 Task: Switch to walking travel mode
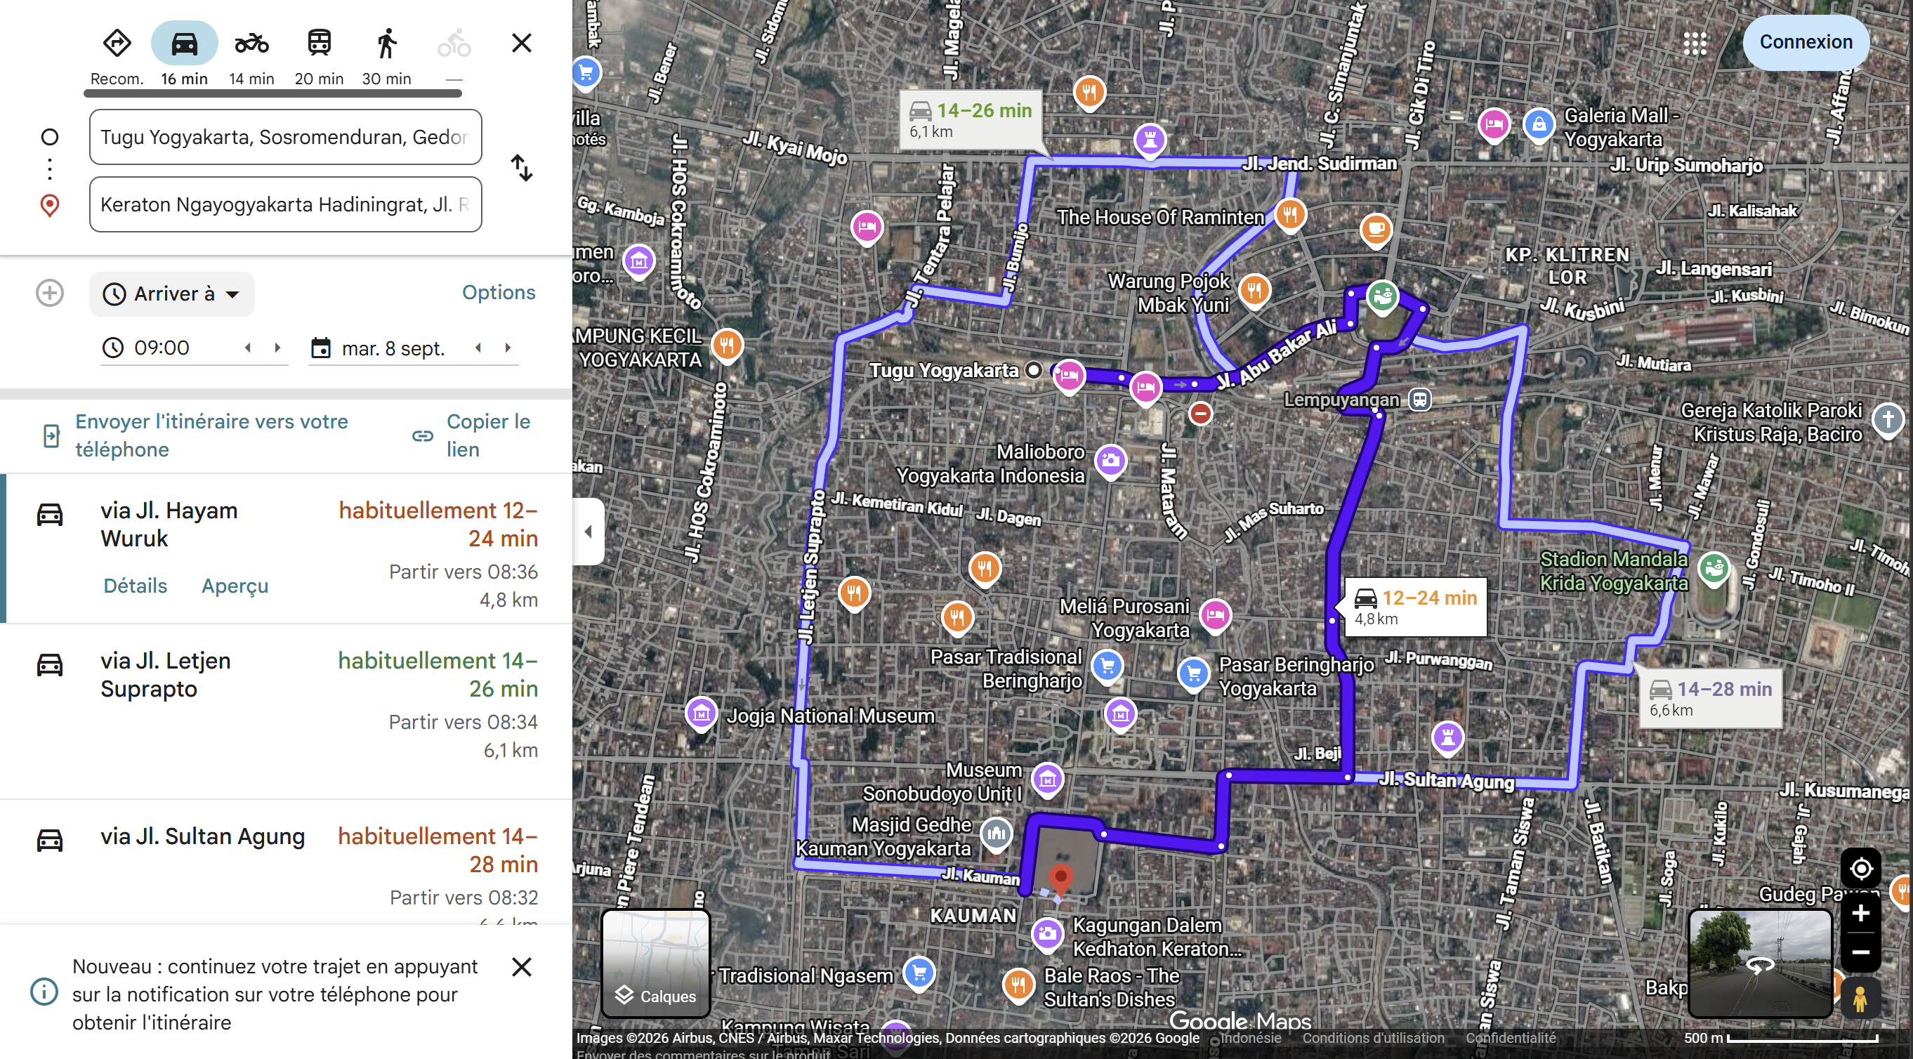[x=386, y=43]
